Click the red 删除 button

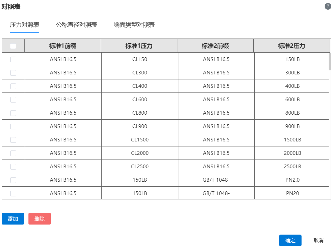tap(39, 219)
